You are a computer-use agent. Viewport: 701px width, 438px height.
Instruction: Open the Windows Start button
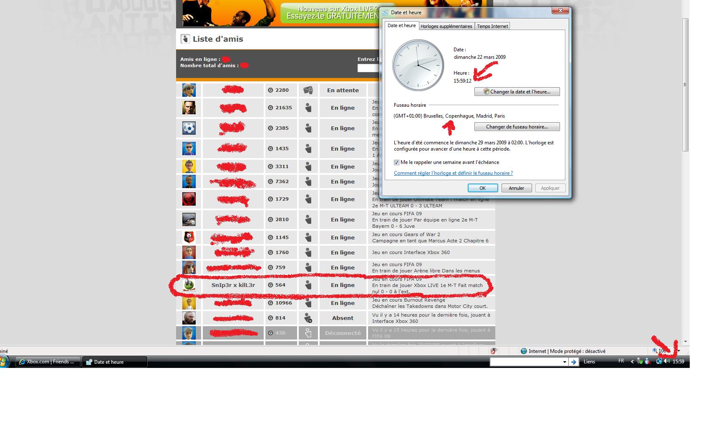(4, 361)
